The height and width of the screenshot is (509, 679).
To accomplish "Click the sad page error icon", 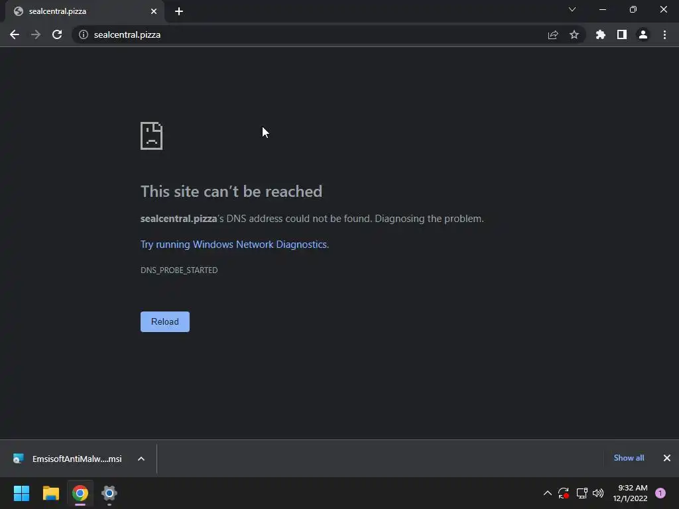I will coord(152,136).
